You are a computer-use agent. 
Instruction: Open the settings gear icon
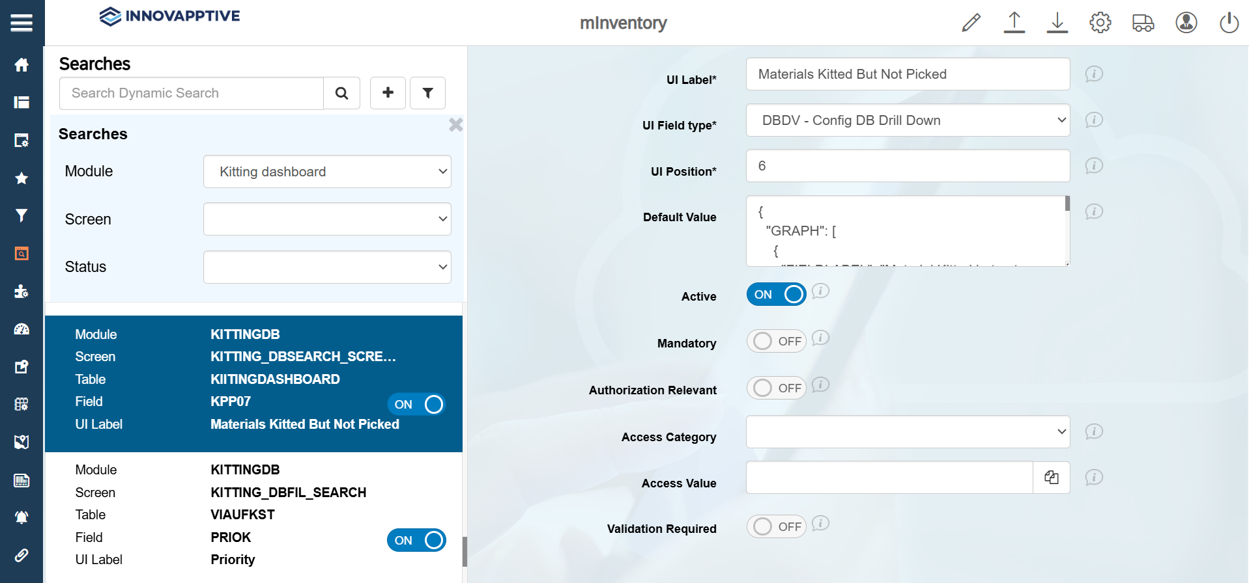tap(1100, 23)
